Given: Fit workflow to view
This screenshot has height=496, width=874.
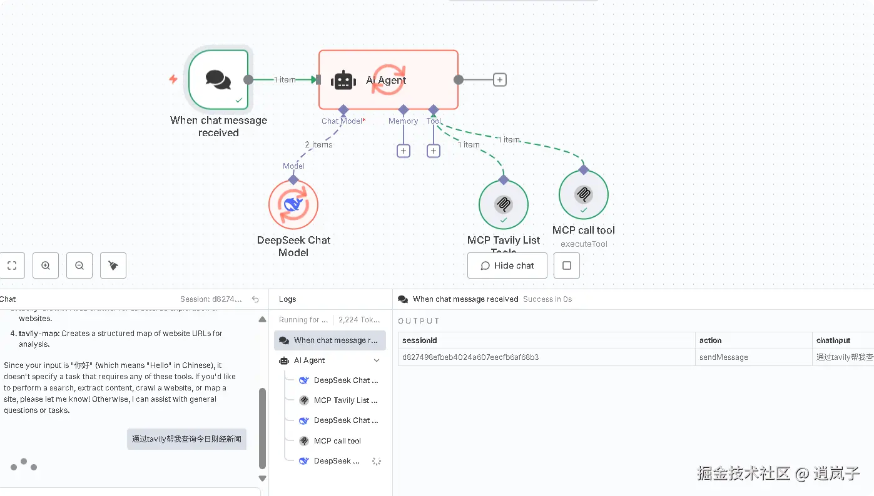Looking at the screenshot, I should click(12, 265).
